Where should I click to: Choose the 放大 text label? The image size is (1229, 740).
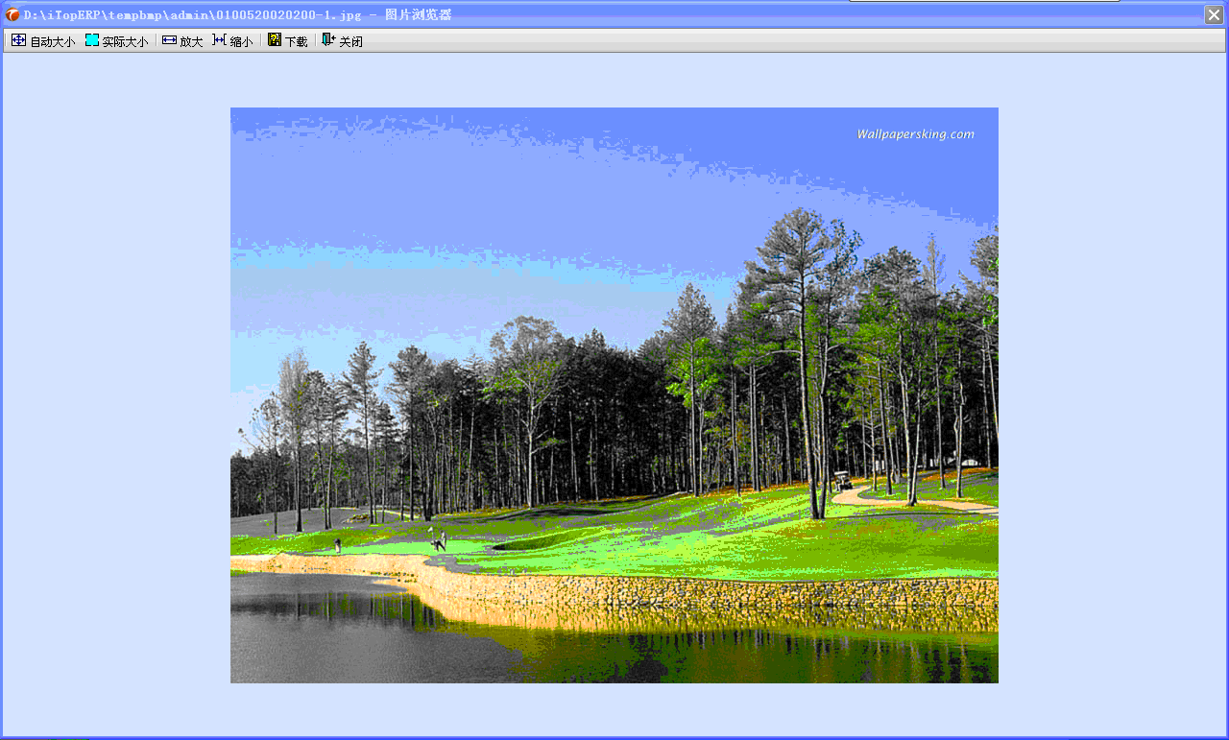click(x=191, y=42)
